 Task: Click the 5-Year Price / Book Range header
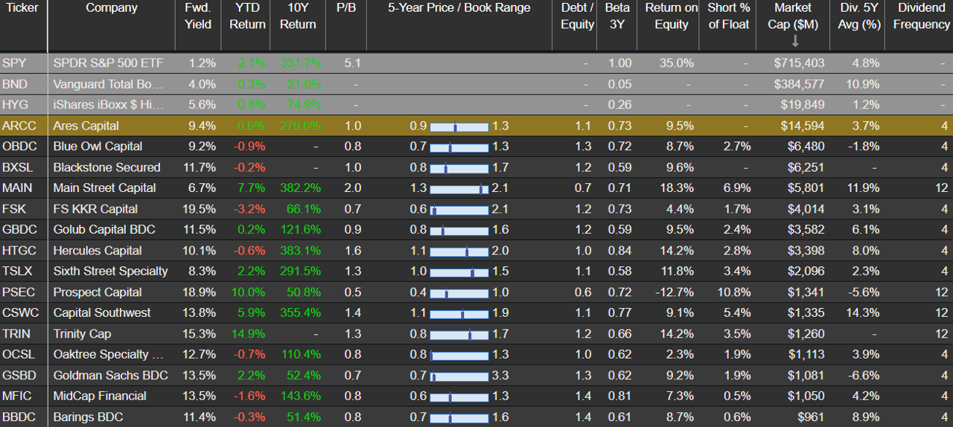(x=459, y=8)
